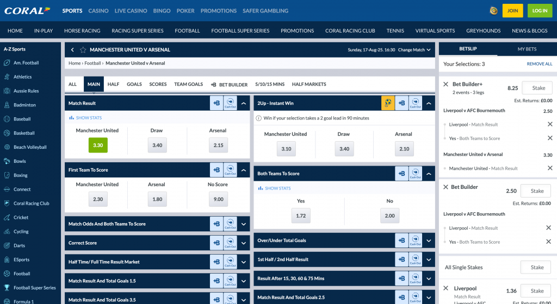Select Arsenal 2.10 in 2Up market
The width and height of the screenshot is (557, 304).
[404, 149]
